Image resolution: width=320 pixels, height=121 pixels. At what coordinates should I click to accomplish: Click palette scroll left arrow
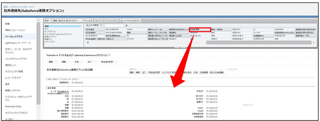pos(88,42)
